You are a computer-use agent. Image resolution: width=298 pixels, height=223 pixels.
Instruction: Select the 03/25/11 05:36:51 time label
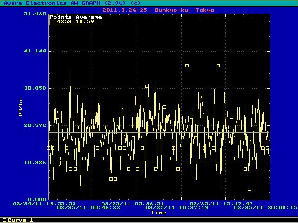pos(133,203)
